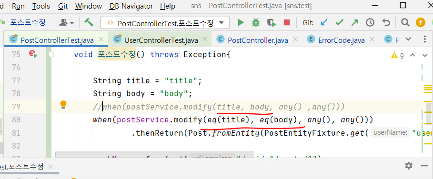Click the run test gutter icon line 75
Image resolution: width=433 pixels, height=179 pixels.
pyautogui.click(x=33, y=54)
